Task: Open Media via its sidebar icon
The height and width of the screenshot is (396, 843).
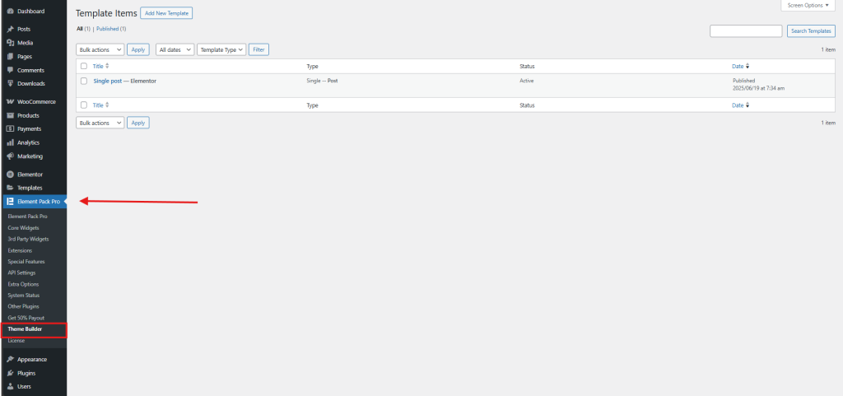Action: [x=10, y=43]
